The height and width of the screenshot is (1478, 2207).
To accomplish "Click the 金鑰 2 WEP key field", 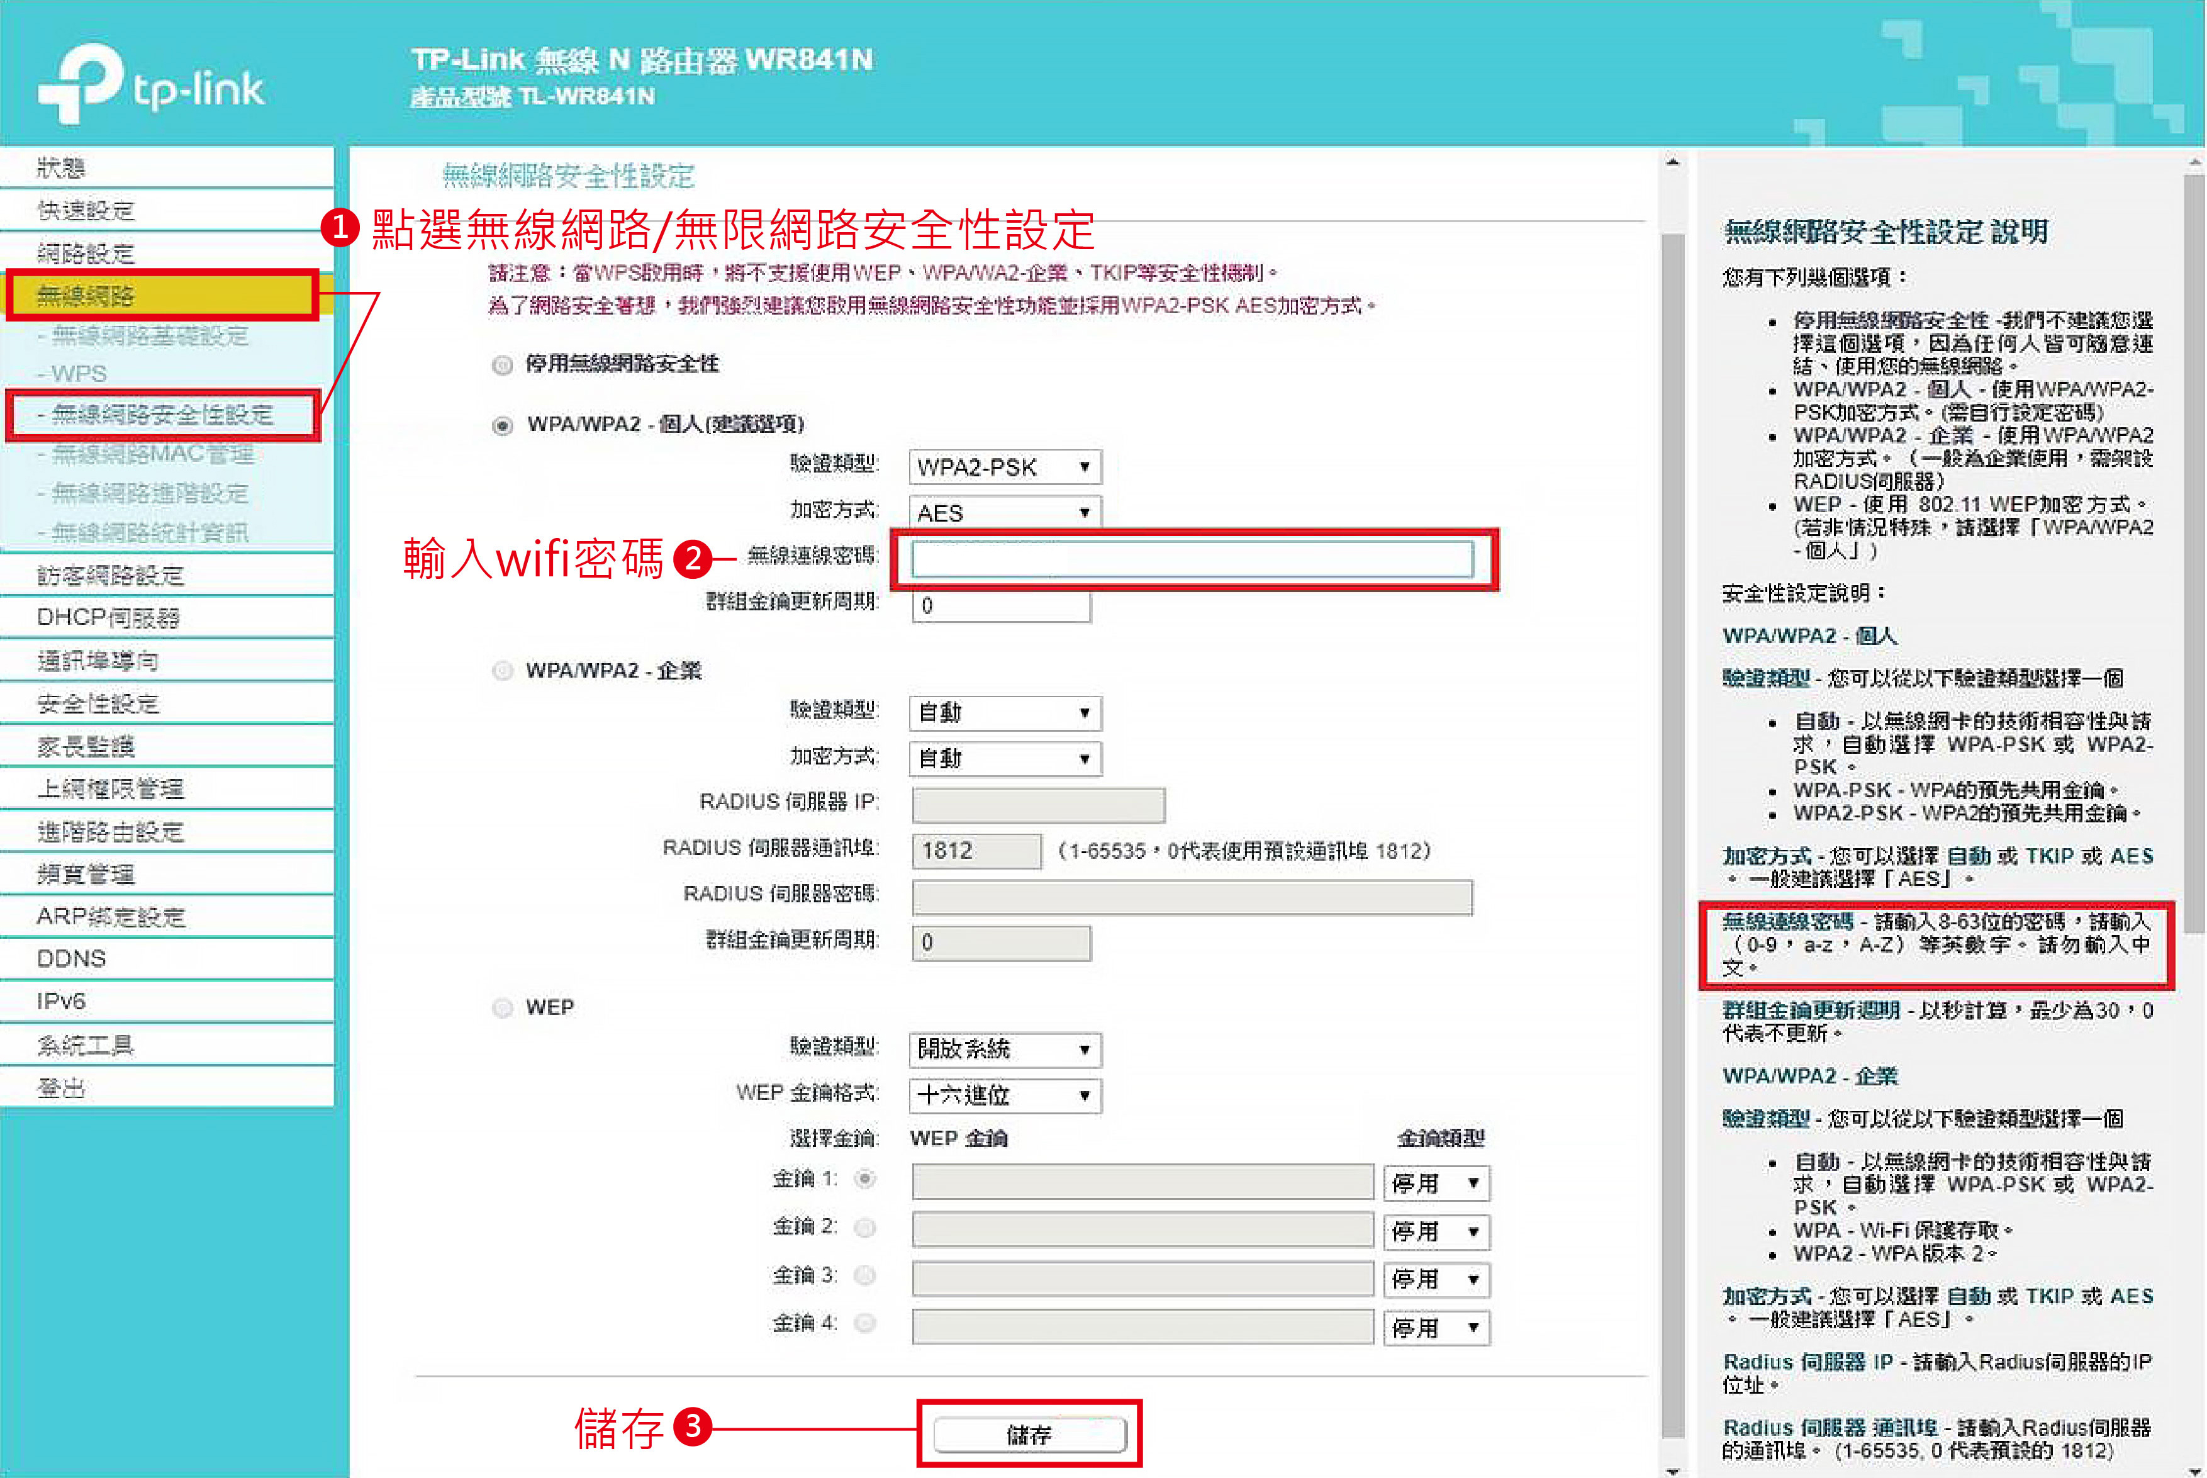I will click(1142, 1229).
